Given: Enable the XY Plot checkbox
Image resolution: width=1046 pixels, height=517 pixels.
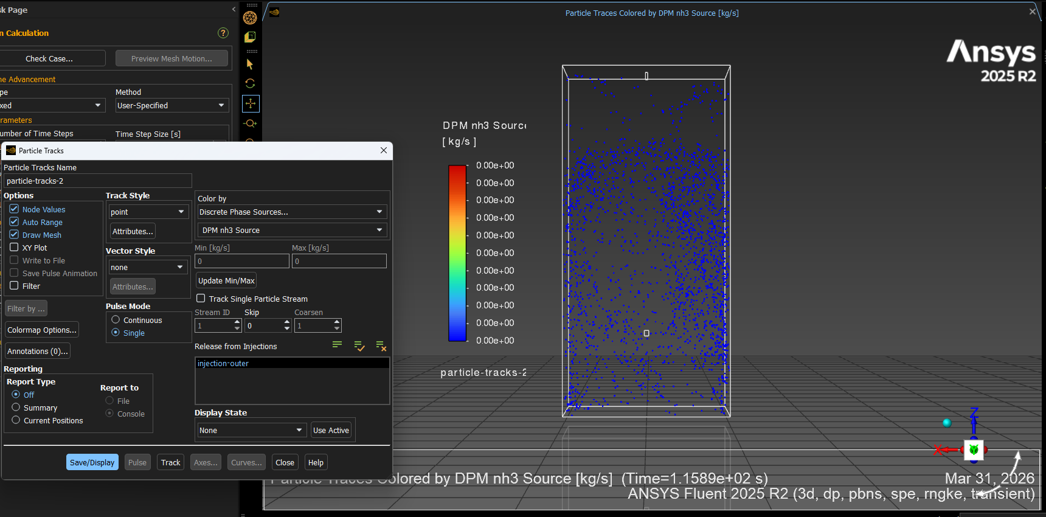Looking at the screenshot, I should [14, 247].
